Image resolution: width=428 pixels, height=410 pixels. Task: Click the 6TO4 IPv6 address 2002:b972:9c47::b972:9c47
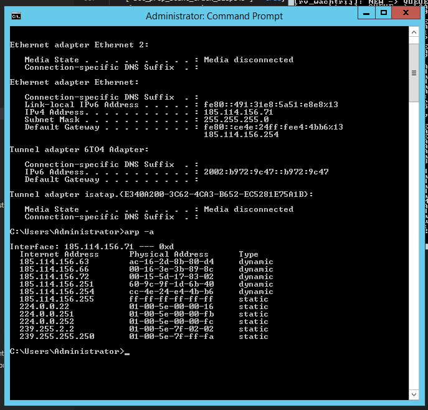pos(266,172)
